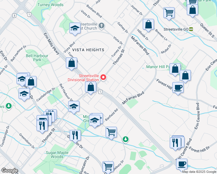Click the Bonham Blvd street label
The height and width of the screenshot is (174, 217).
[94, 11]
